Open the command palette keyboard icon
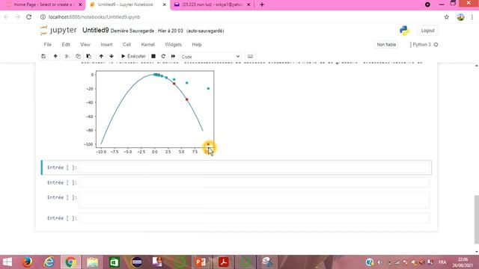The image size is (479, 269). [250, 57]
